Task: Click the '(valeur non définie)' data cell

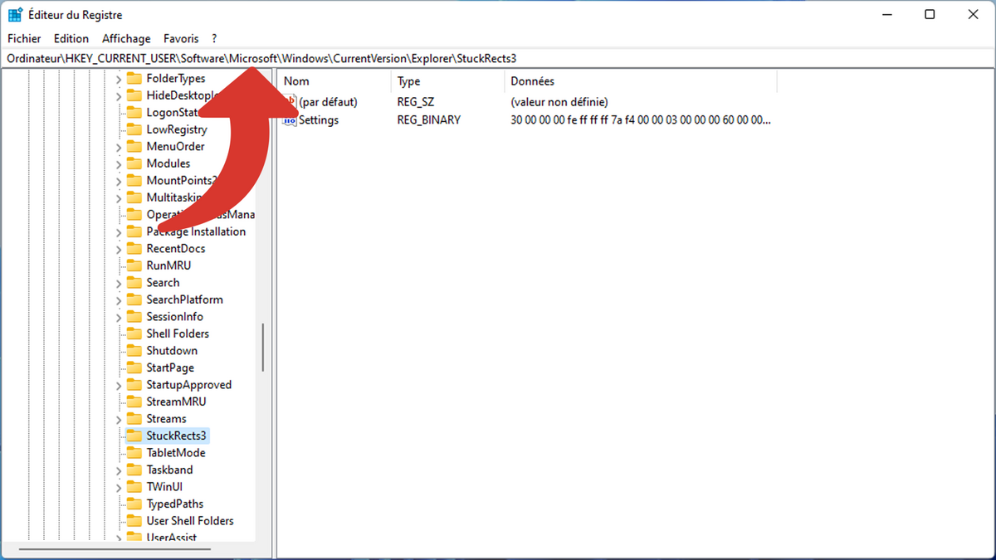Action: click(x=559, y=102)
